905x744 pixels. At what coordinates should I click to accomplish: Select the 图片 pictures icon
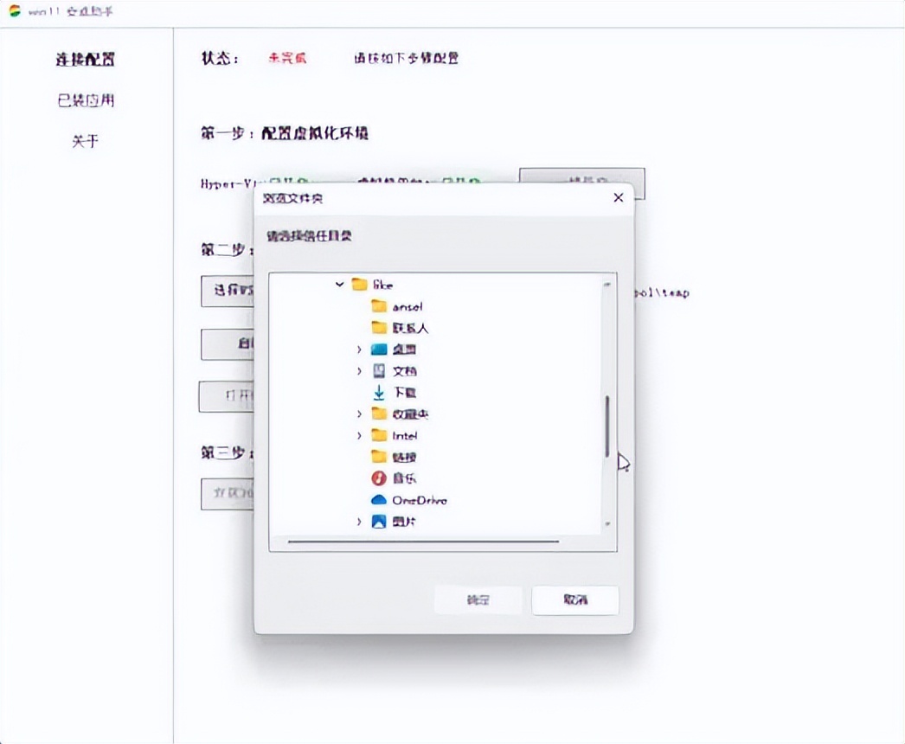click(378, 521)
